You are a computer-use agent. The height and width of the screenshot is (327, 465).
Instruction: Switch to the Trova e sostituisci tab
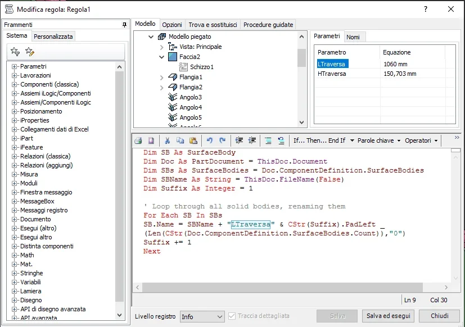[x=213, y=25]
